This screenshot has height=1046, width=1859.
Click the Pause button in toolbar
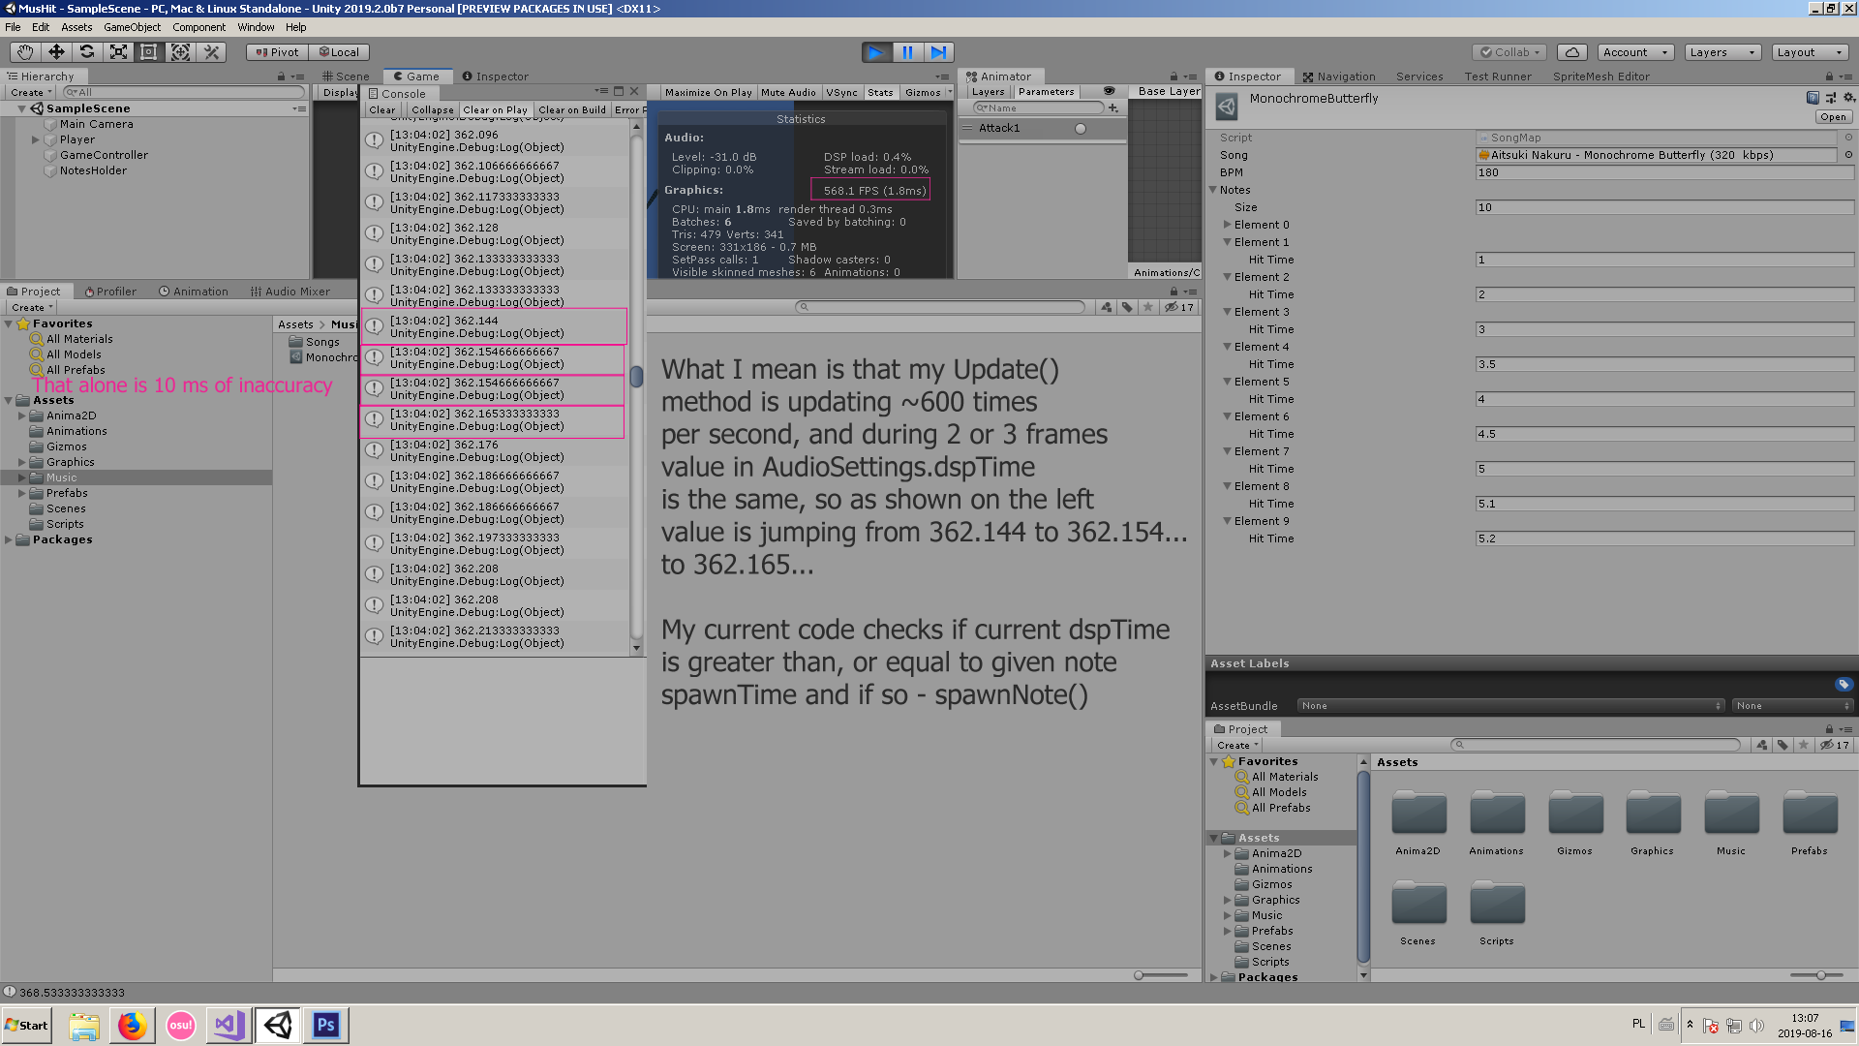click(x=908, y=52)
